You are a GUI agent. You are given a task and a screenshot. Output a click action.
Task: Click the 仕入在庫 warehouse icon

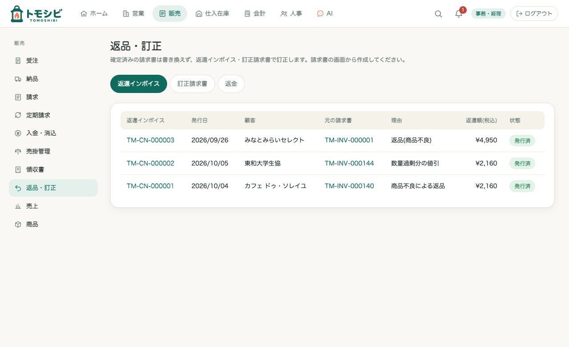tap(199, 14)
